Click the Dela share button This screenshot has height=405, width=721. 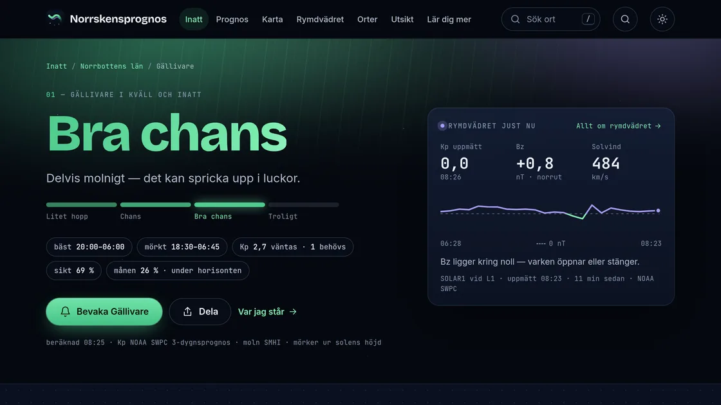coord(200,312)
